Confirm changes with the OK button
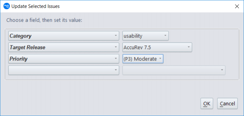Viewport: 244px width, 116px height. pyautogui.click(x=207, y=103)
